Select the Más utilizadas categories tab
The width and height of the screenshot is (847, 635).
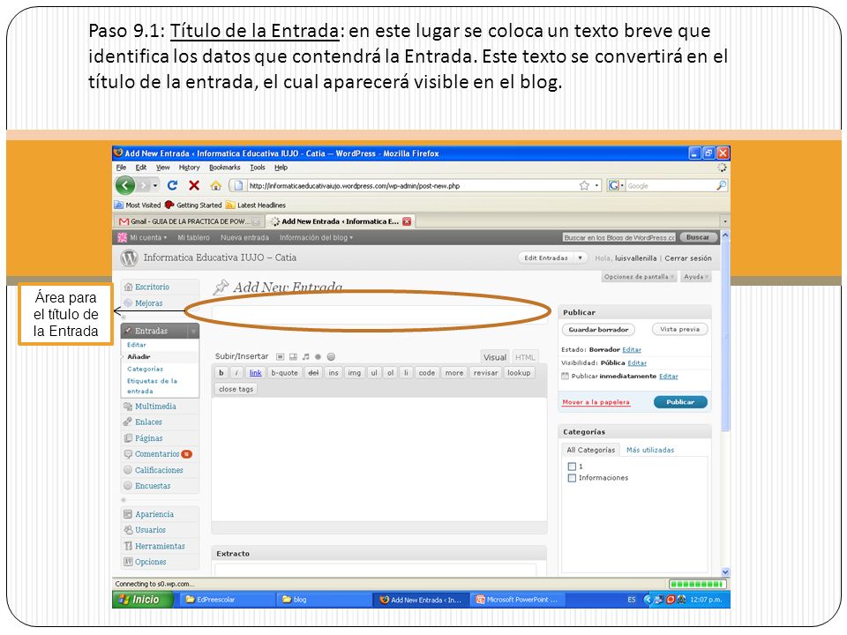tap(650, 450)
